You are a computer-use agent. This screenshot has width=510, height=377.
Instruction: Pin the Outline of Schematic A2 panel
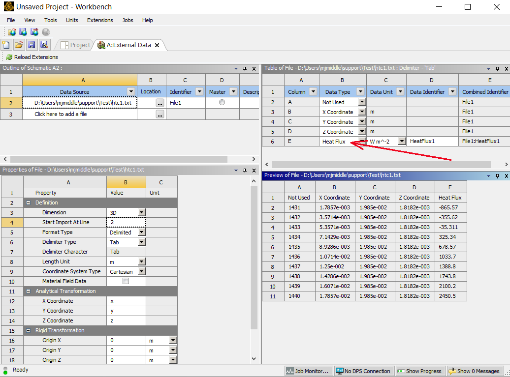pyautogui.click(x=245, y=68)
